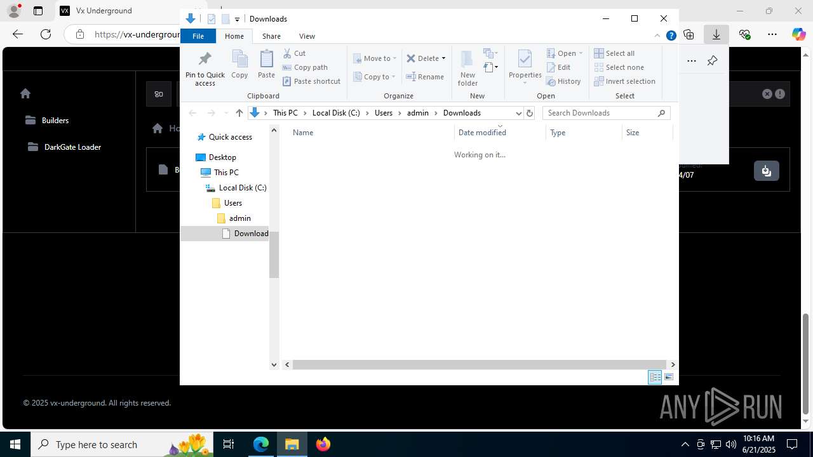Pin to Quick access in the Explorer ribbon

click(205, 69)
